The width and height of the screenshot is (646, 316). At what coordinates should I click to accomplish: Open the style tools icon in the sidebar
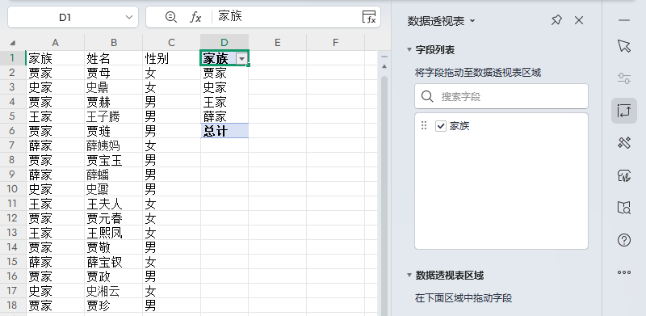click(x=624, y=144)
